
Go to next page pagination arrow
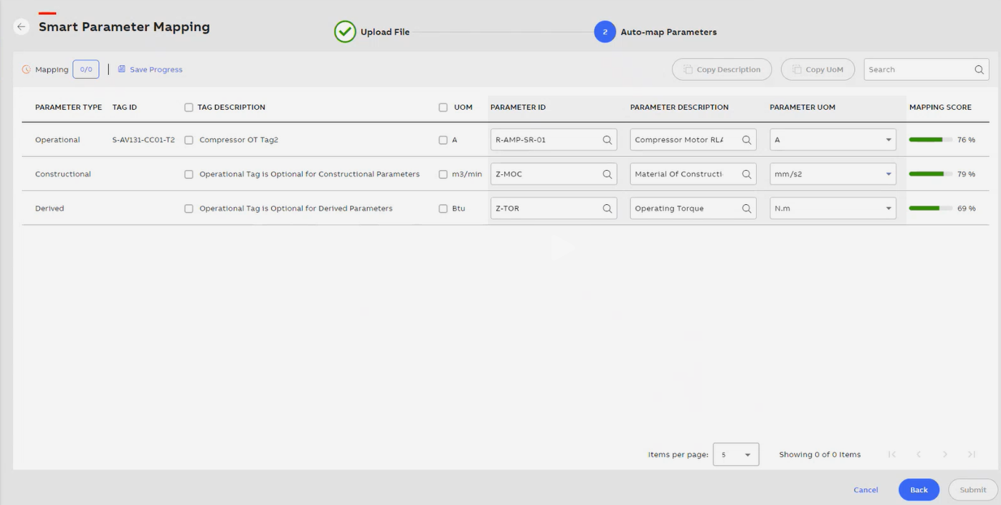pyautogui.click(x=945, y=454)
